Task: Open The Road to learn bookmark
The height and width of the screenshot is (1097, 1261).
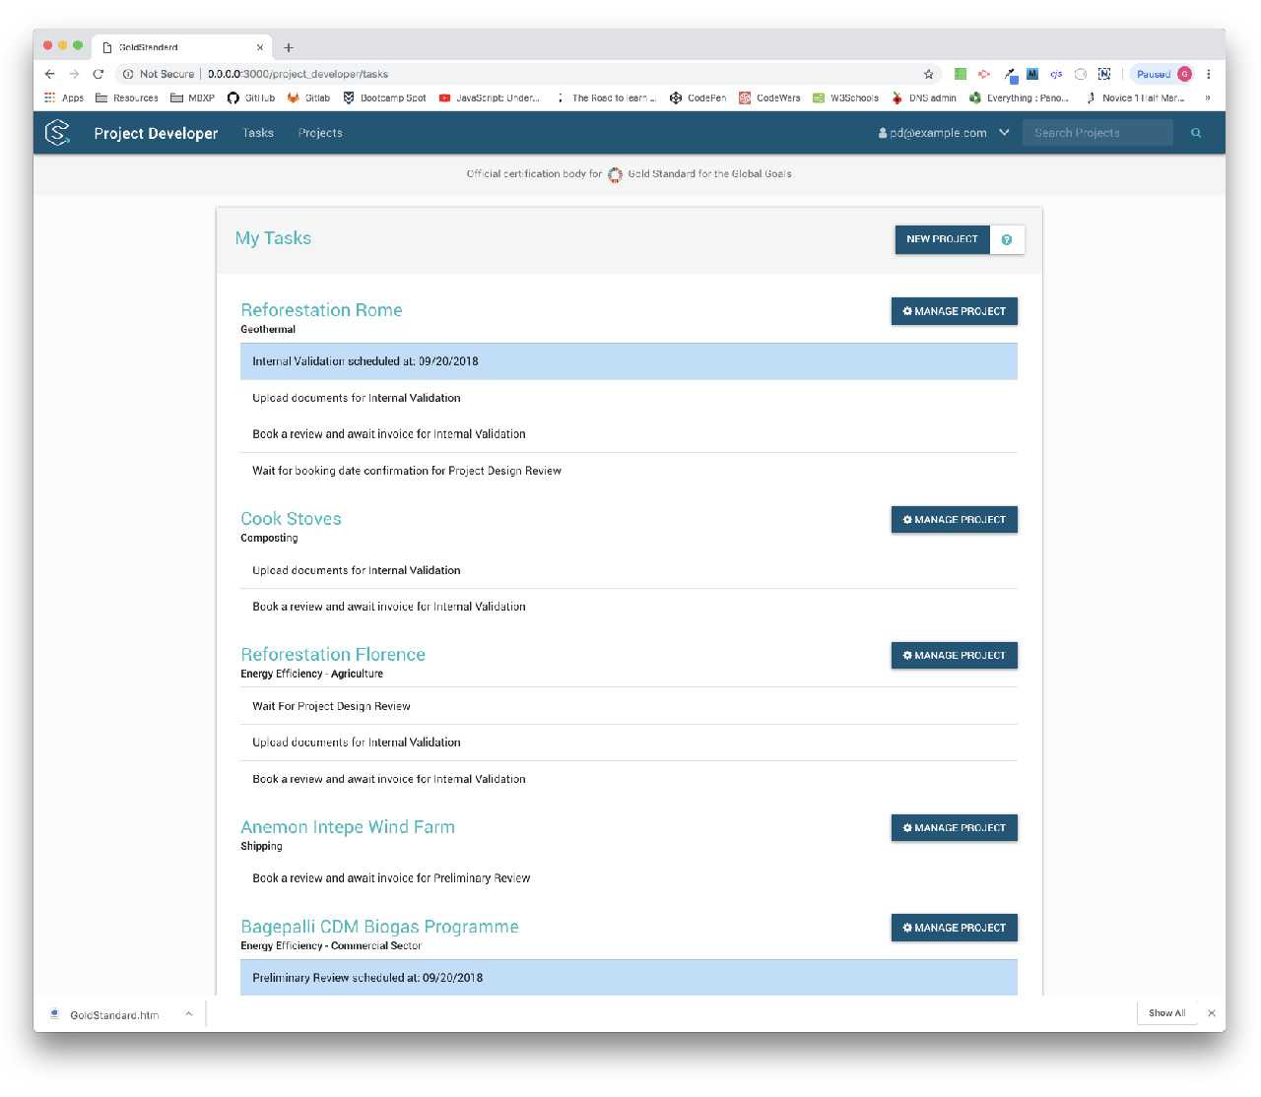Action: (x=605, y=97)
